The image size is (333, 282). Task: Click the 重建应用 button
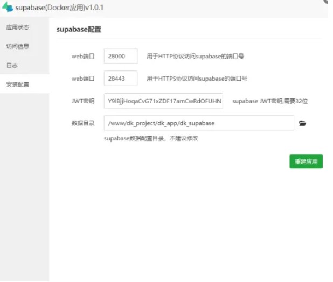point(306,161)
